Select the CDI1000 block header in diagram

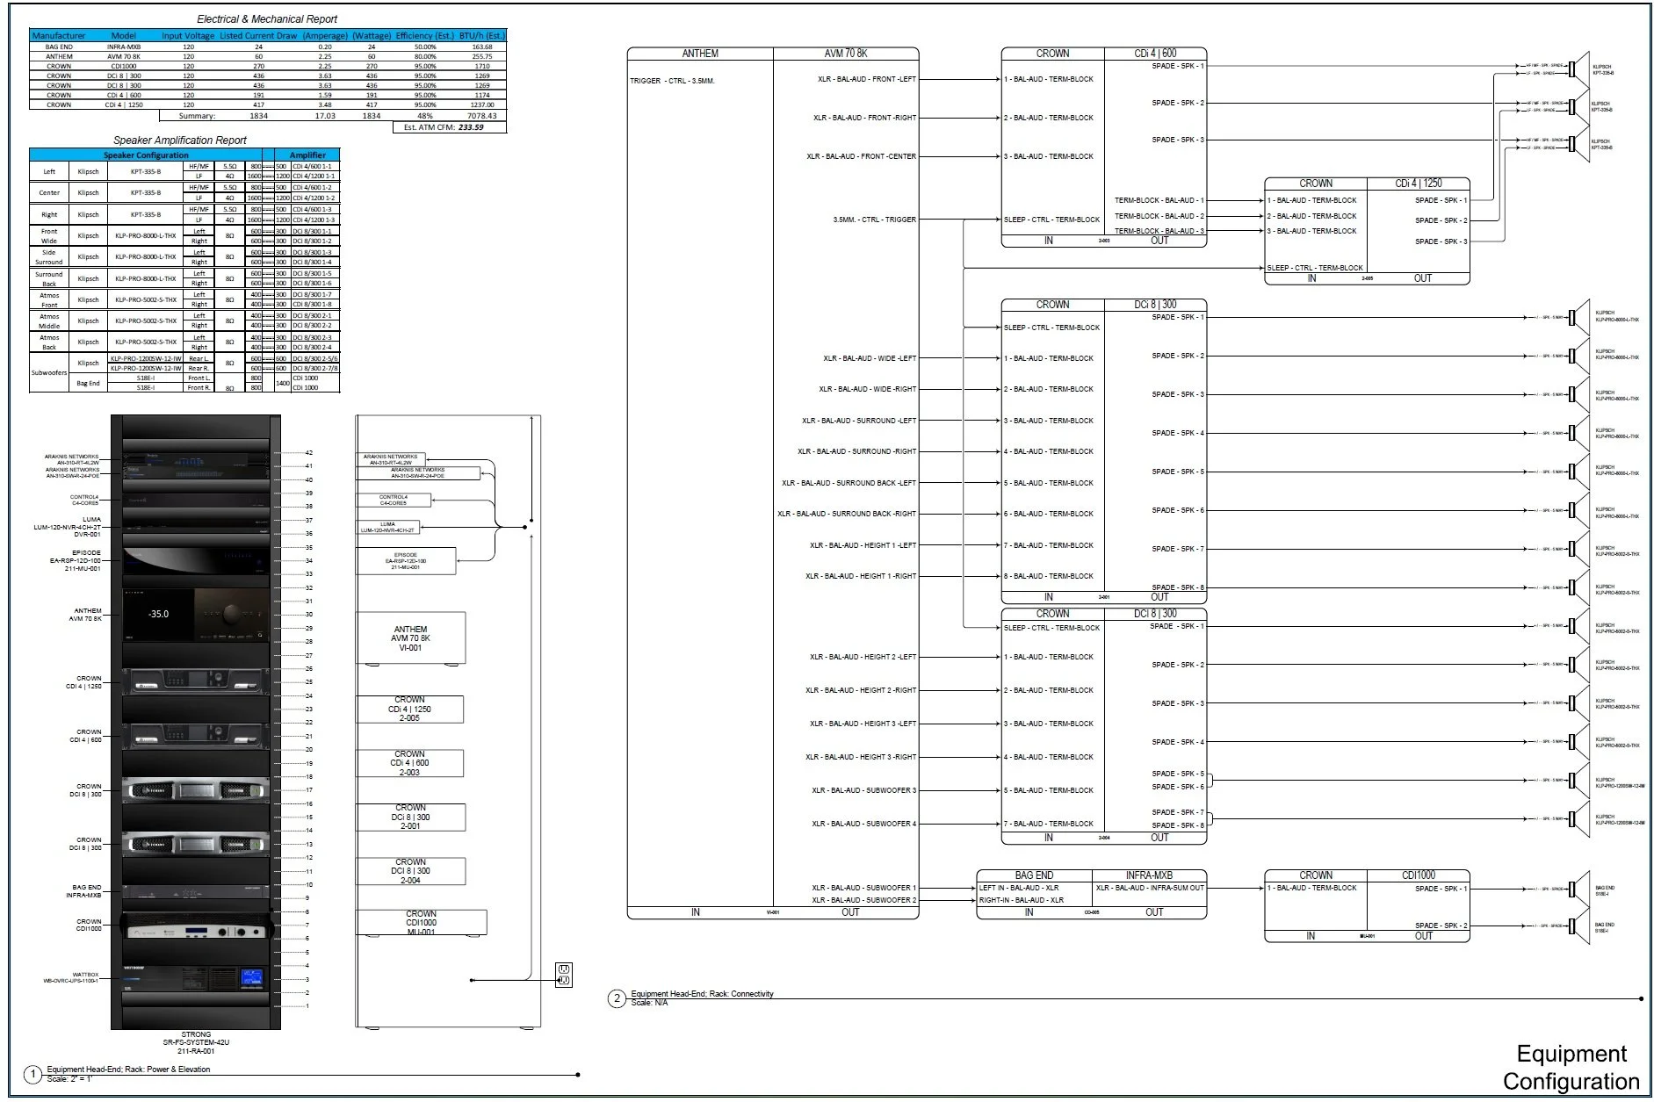tap(1419, 875)
